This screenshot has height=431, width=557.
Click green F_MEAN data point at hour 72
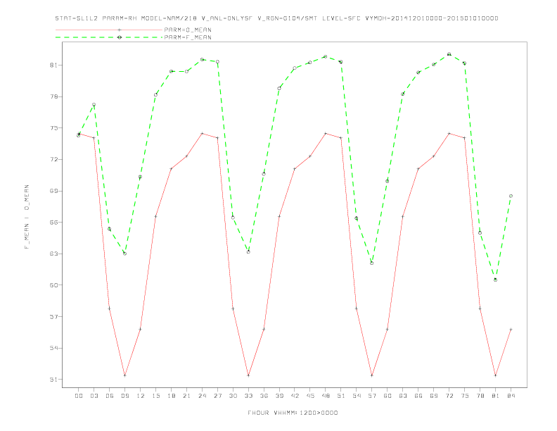[x=449, y=54]
